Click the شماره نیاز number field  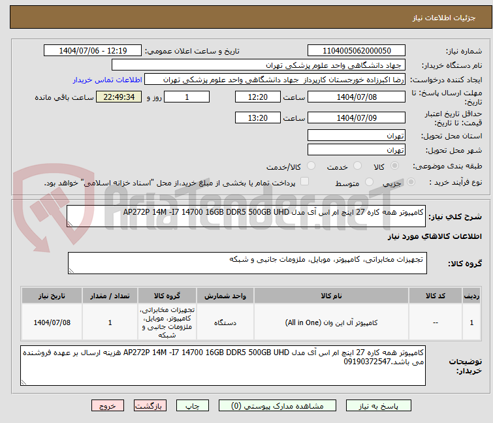pos(357,51)
